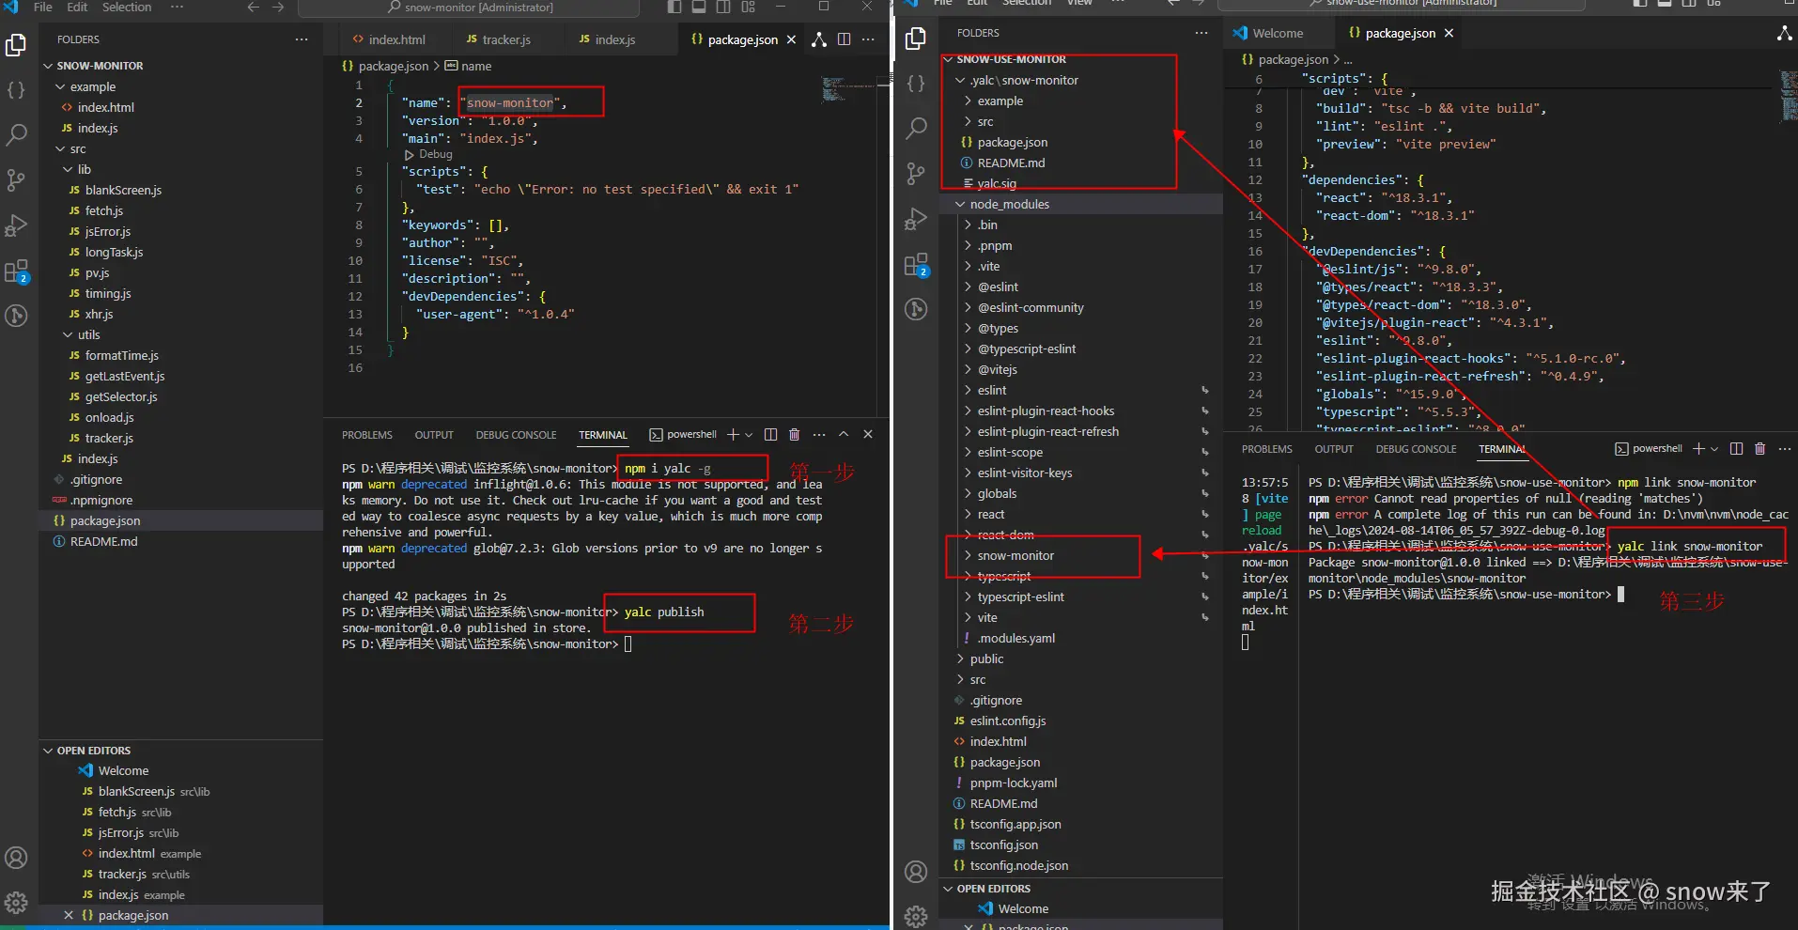
Task: Open Extensions view in left activity bar
Action: click(16, 271)
